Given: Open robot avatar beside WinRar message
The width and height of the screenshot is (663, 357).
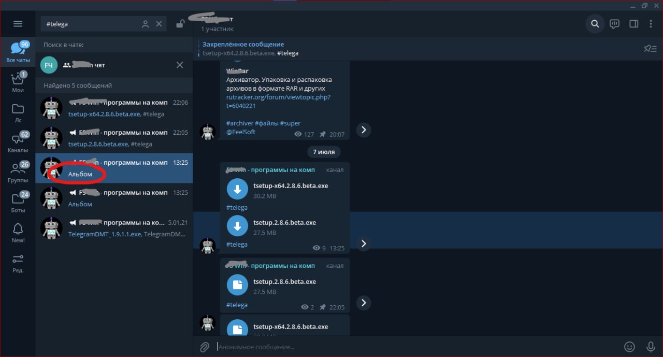Looking at the screenshot, I should click(208, 132).
